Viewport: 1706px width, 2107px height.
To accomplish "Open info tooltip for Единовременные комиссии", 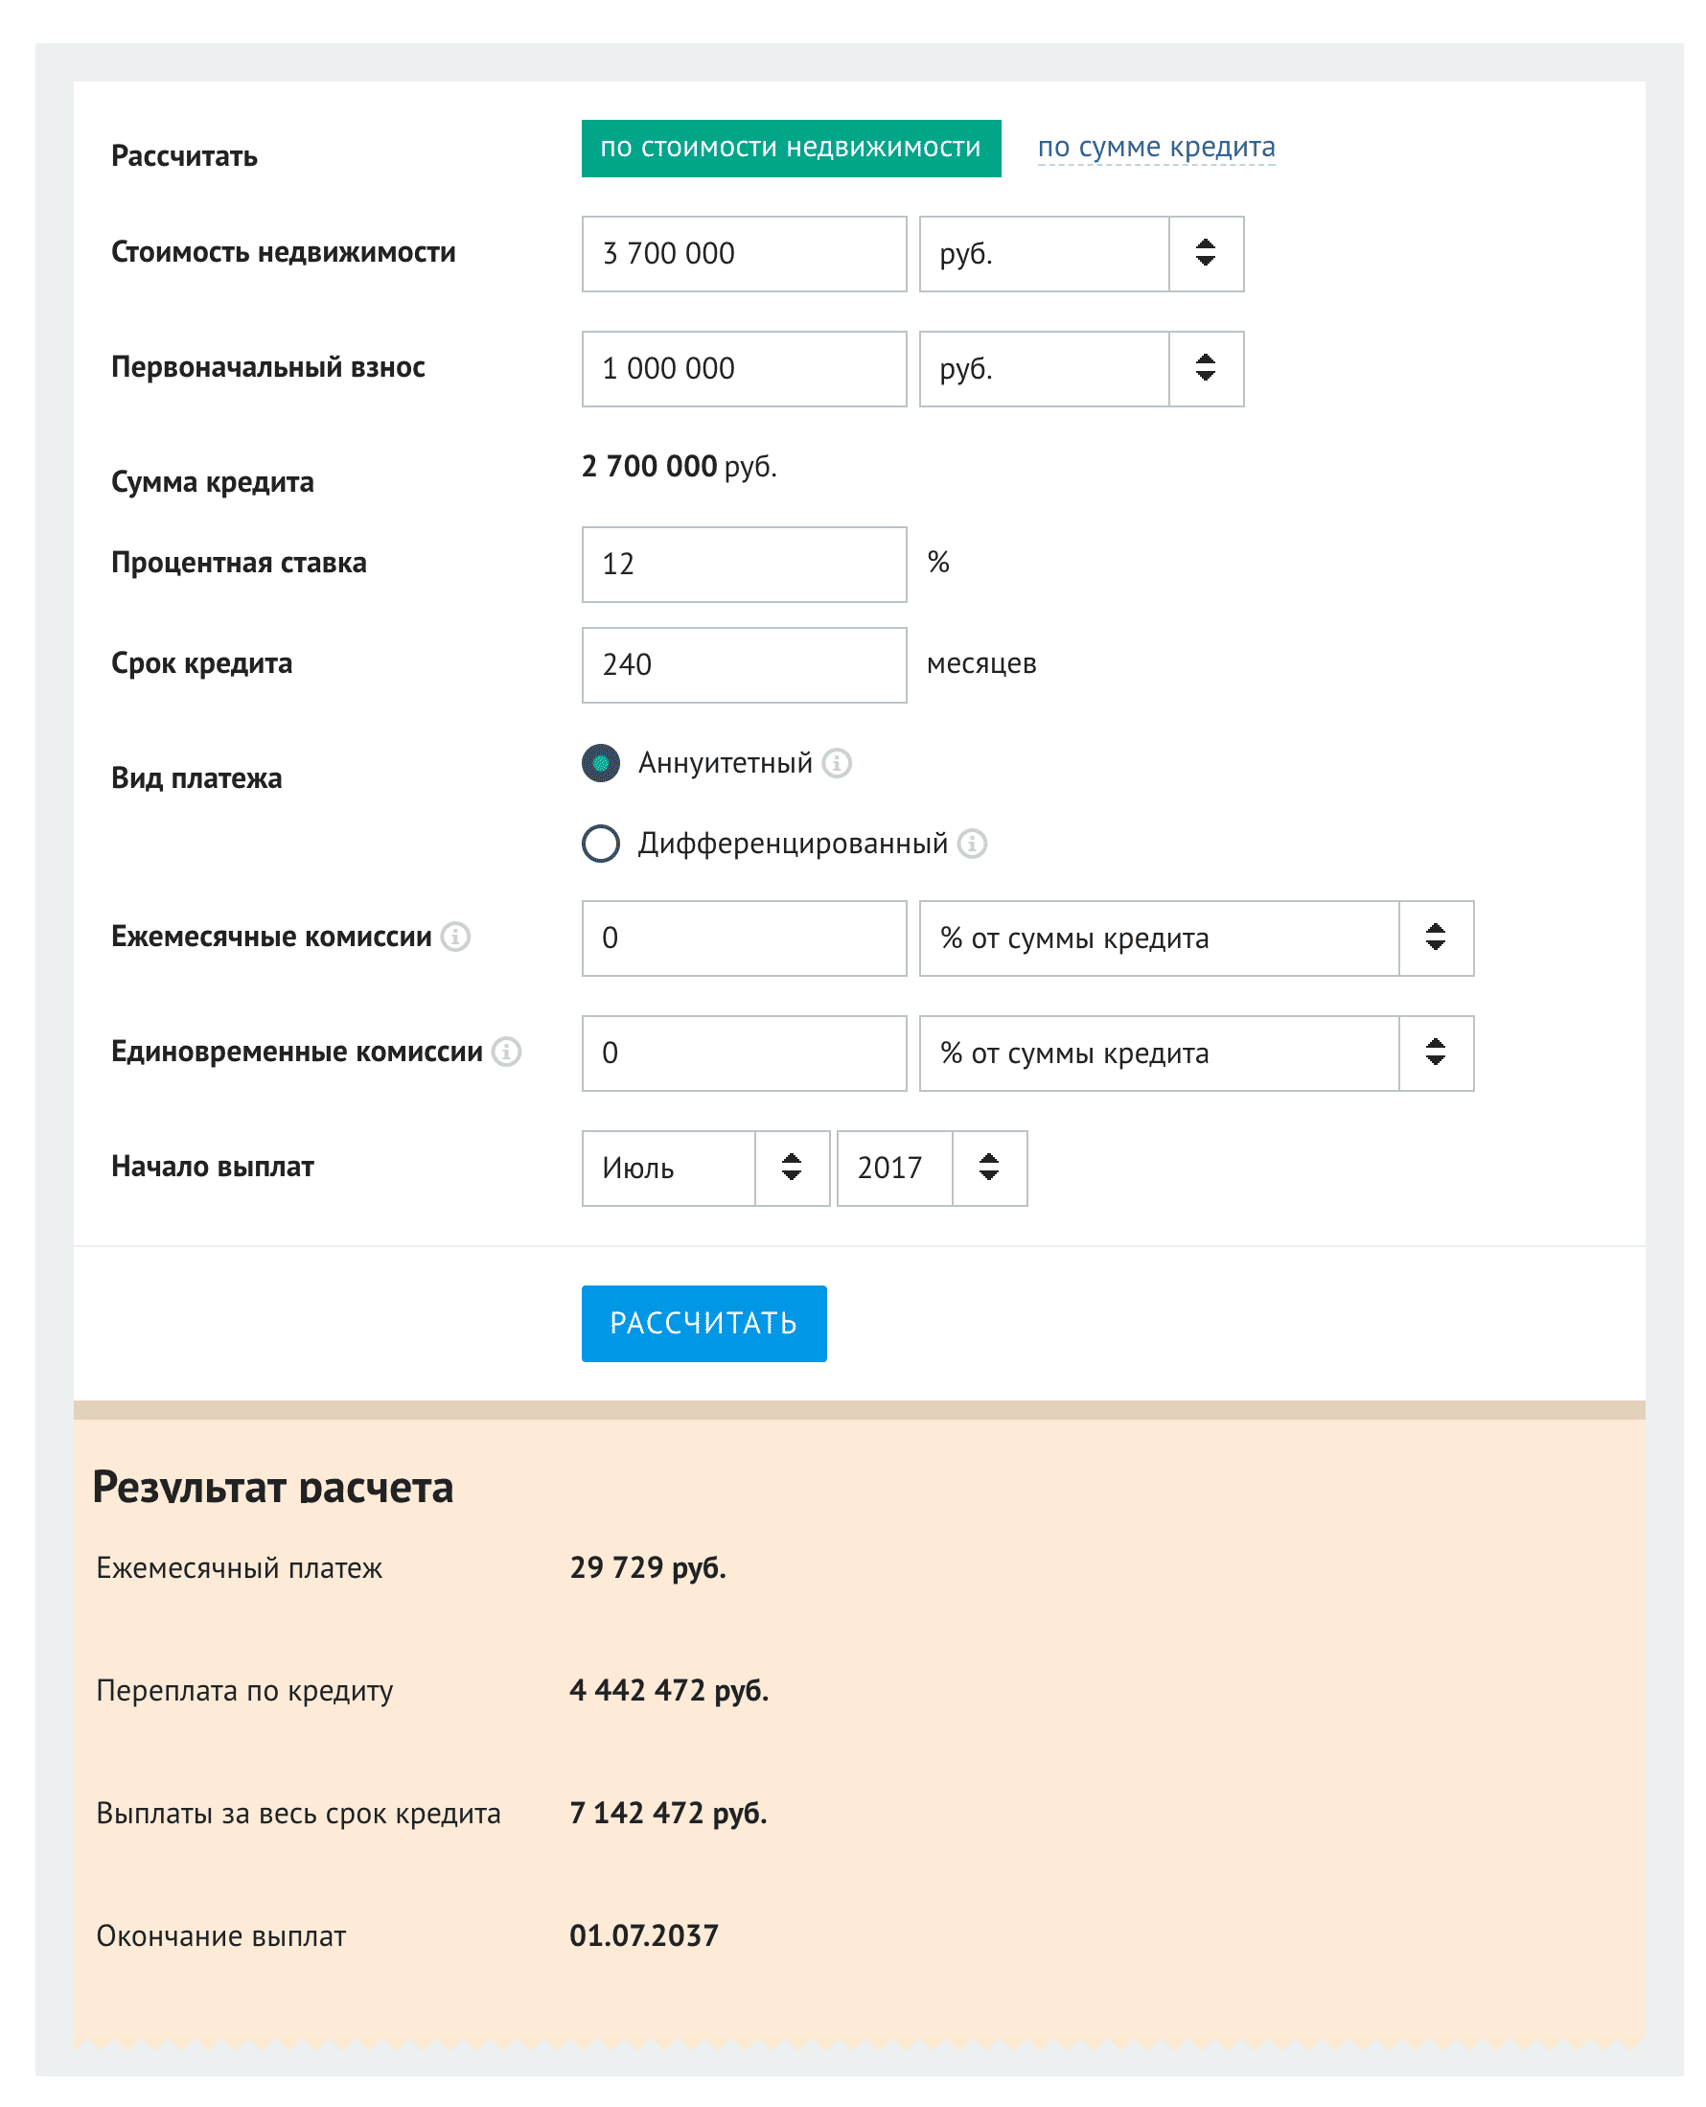I will 506,1052.
